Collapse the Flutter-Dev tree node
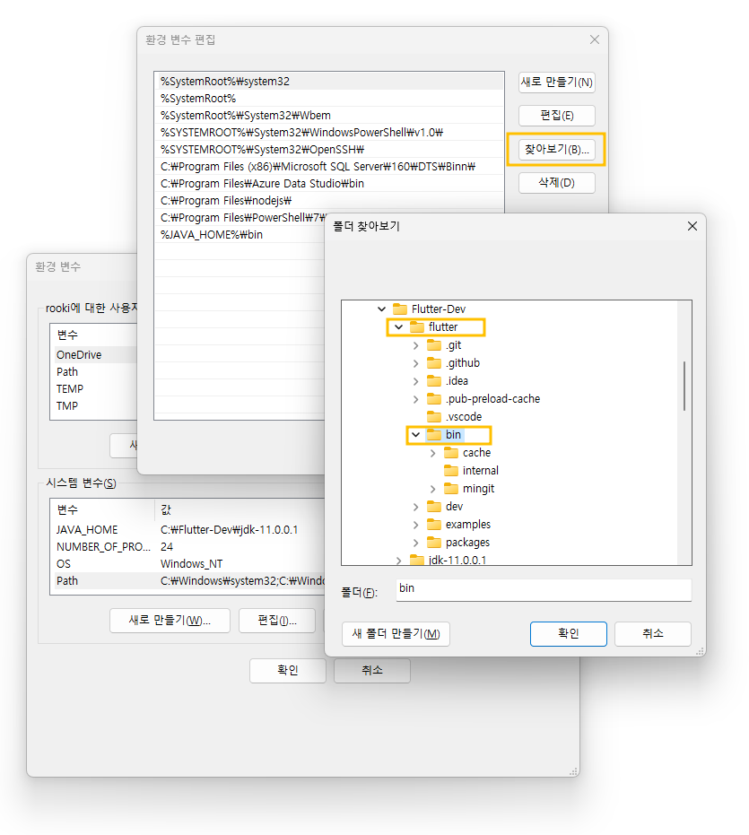Screen dimensions: 749x835 pos(381,309)
